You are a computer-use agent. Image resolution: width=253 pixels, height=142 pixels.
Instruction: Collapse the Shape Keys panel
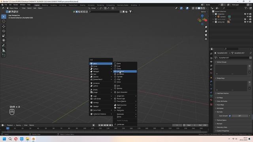click(x=221, y=78)
